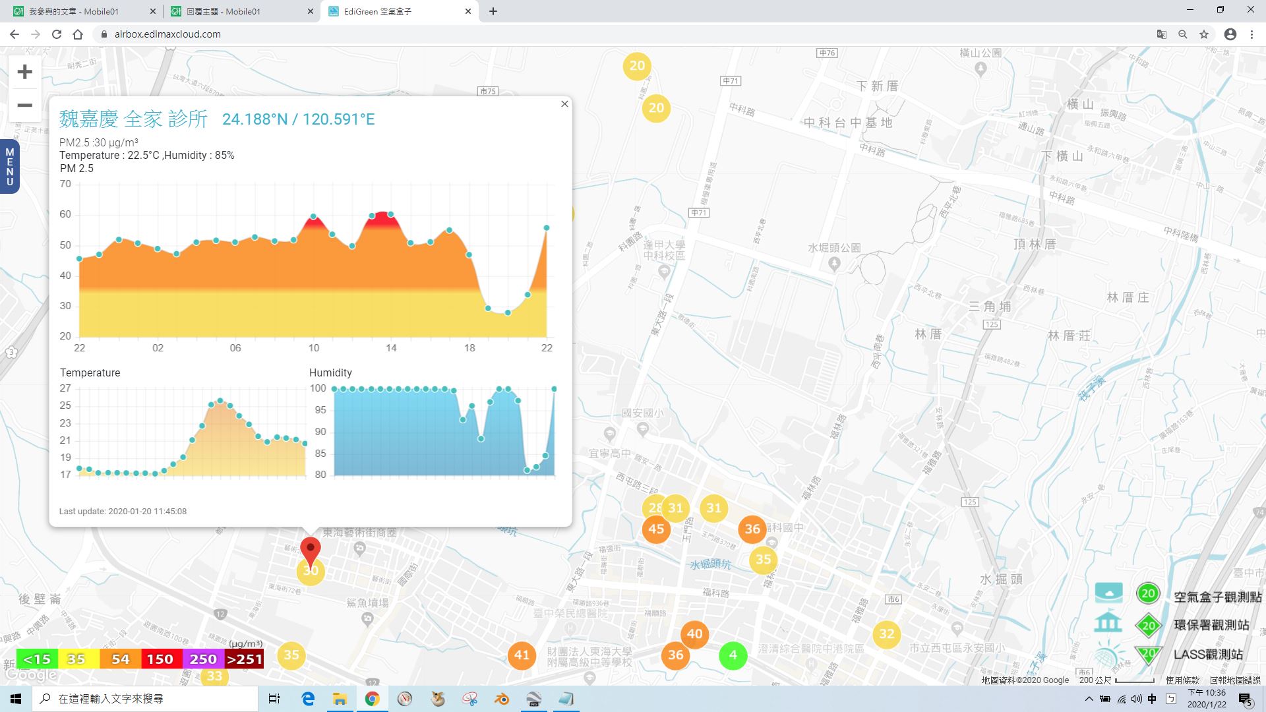The height and width of the screenshot is (712, 1266).
Task: Open the 東海藝術街商圈 place label
Action: 359,533
